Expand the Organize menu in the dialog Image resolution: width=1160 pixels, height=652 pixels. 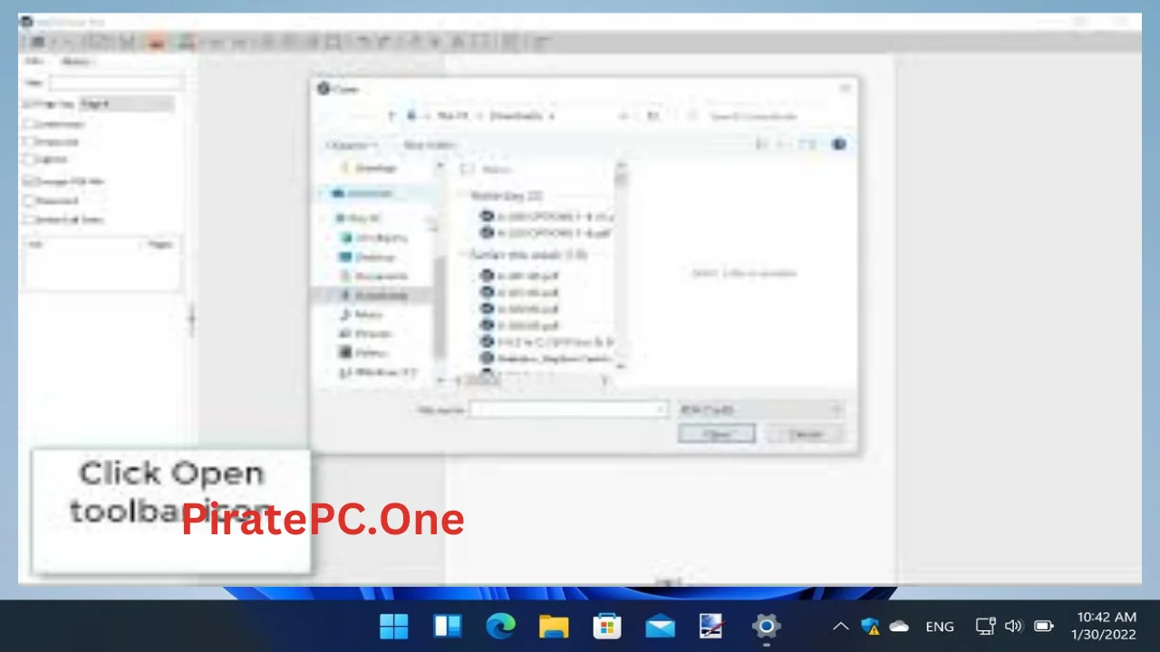tap(351, 145)
